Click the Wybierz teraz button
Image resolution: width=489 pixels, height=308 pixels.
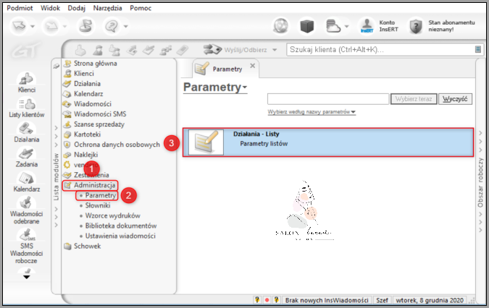[414, 99]
